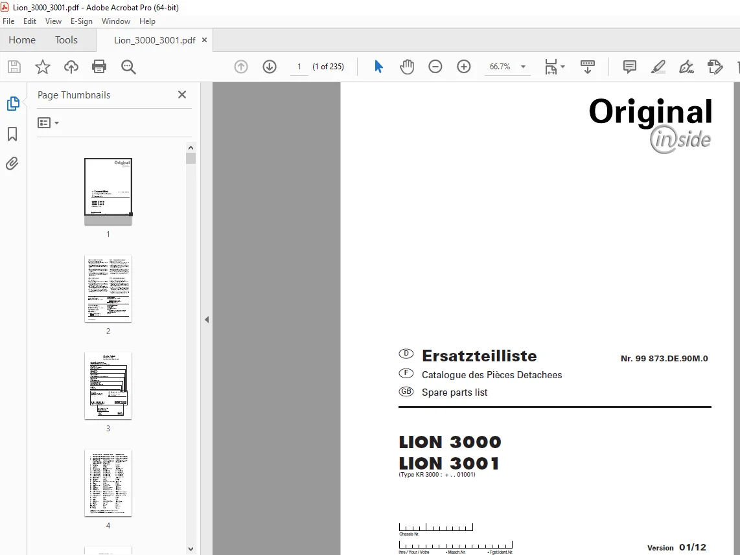Close the Lion_3000_3001.pdf tab
The height and width of the screenshot is (555, 740).
pos(204,40)
